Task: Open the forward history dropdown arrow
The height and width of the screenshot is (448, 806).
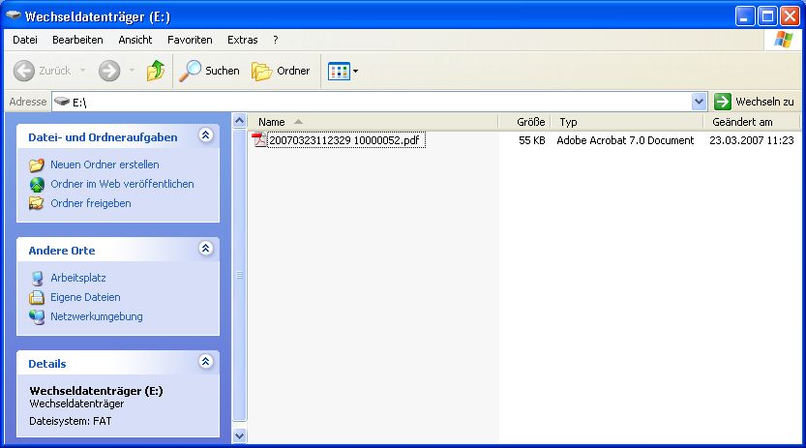Action: click(132, 71)
